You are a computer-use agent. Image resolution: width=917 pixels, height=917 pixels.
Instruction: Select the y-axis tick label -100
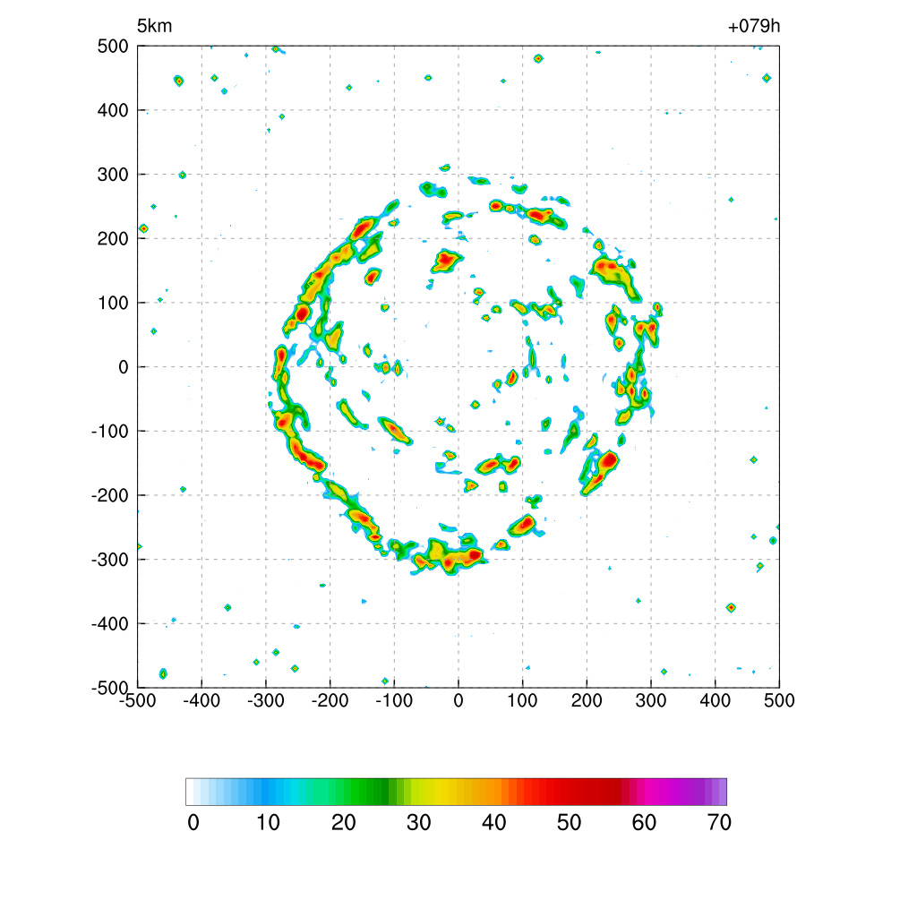110,432
